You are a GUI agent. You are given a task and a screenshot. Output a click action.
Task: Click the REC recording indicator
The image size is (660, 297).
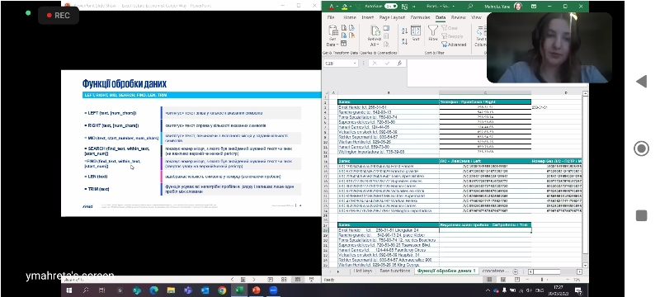point(59,15)
